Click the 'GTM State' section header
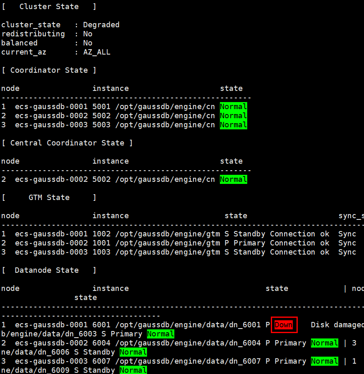The width and height of the screenshot is (364, 374). click(x=49, y=198)
